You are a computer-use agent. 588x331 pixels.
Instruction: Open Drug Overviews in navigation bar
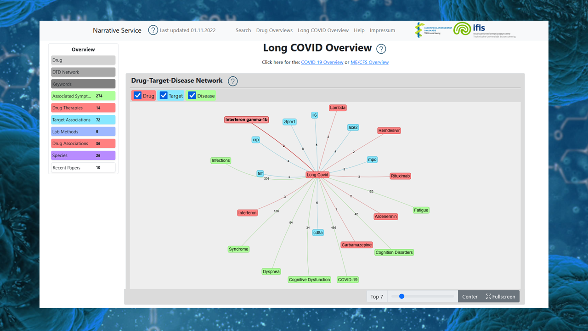tap(274, 30)
